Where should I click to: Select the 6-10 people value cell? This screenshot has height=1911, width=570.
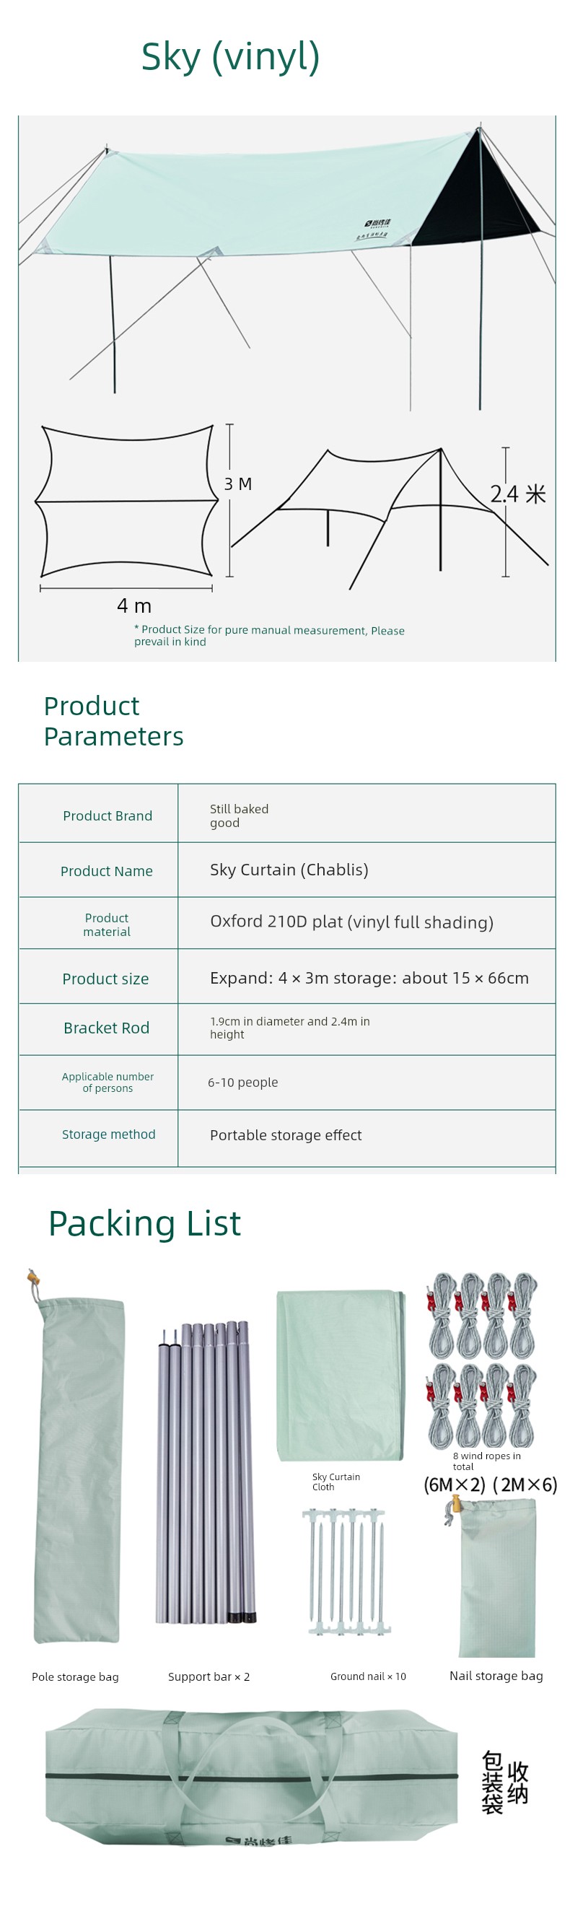(243, 1083)
